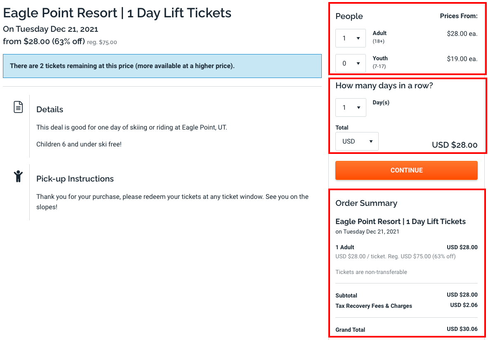Viewport: 488px width, 340px height.
Task: Click the blue tickets remaining notice banner
Action: click(x=162, y=66)
